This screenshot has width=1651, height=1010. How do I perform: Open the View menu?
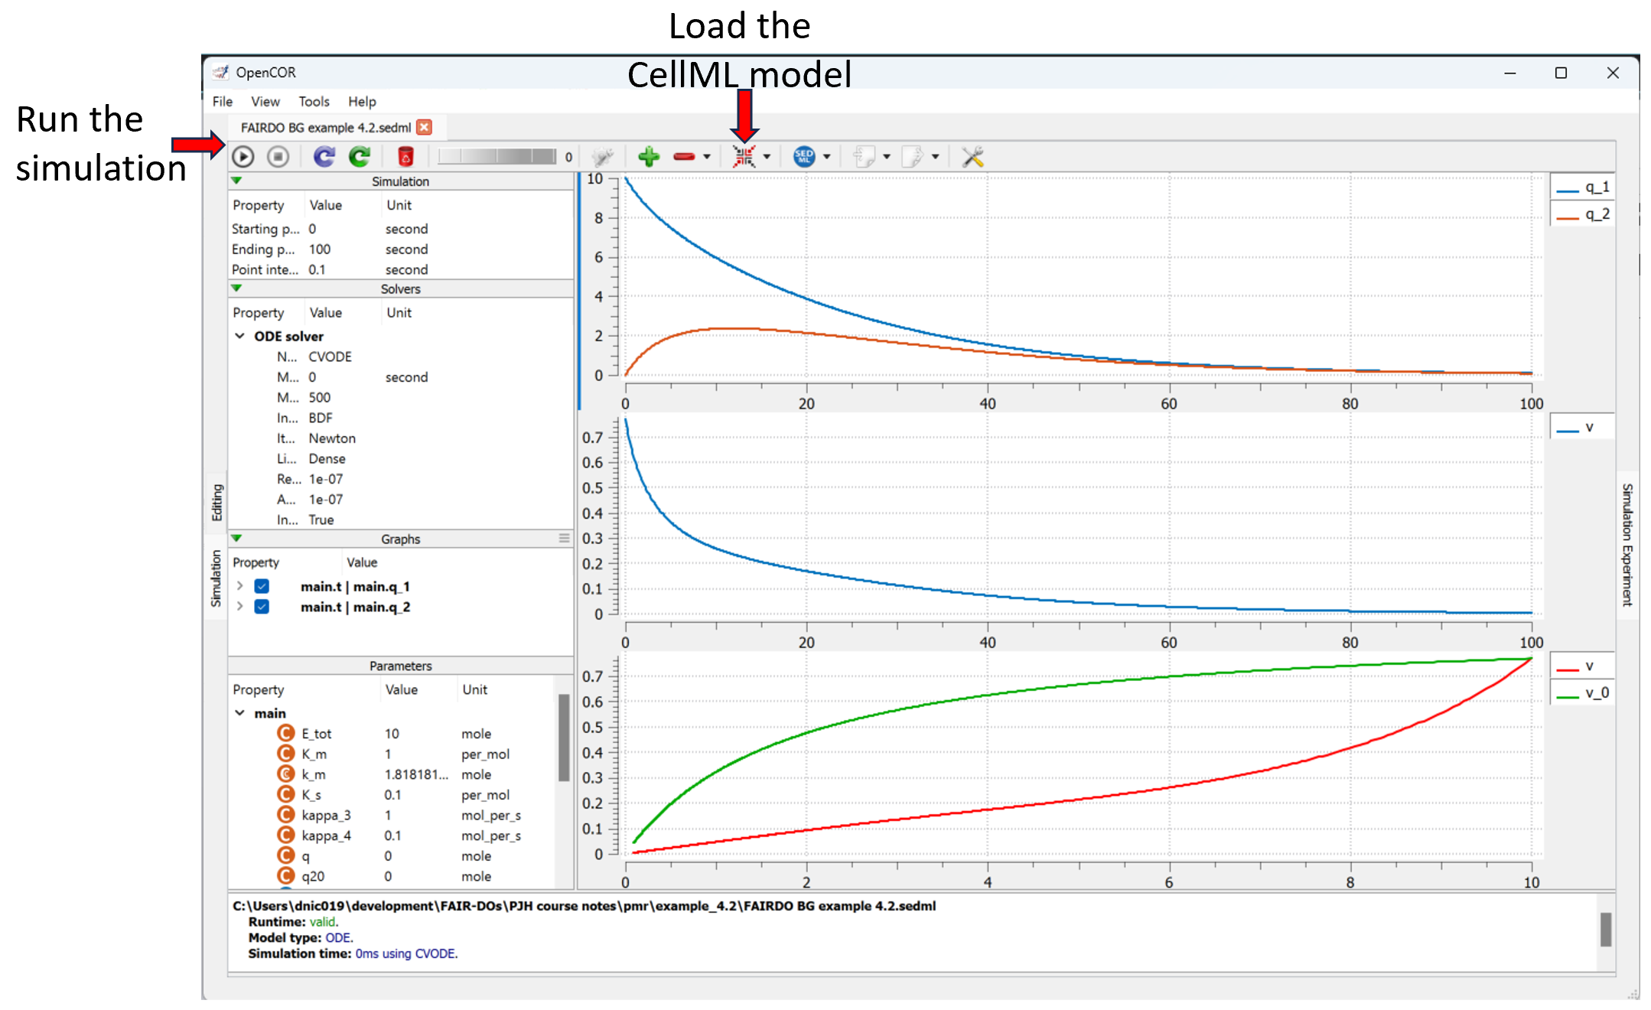(265, 101)
